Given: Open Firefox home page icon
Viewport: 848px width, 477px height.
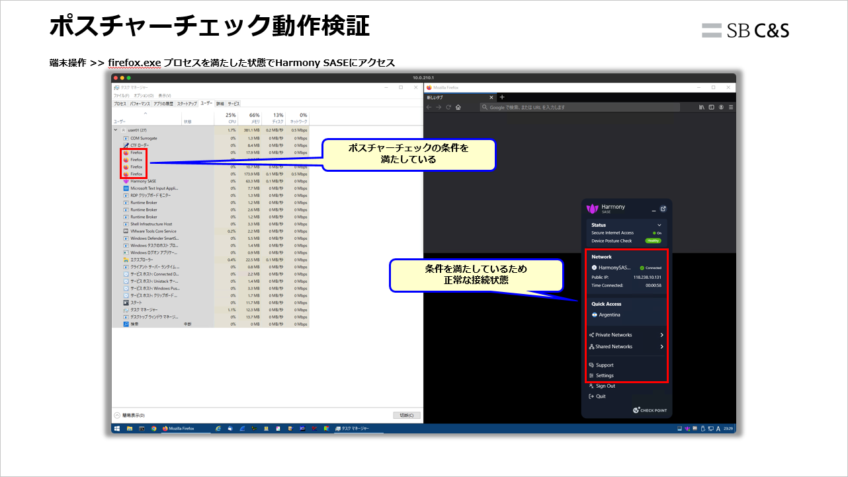Looking at the screenshot, I should [x=458, y=107].
